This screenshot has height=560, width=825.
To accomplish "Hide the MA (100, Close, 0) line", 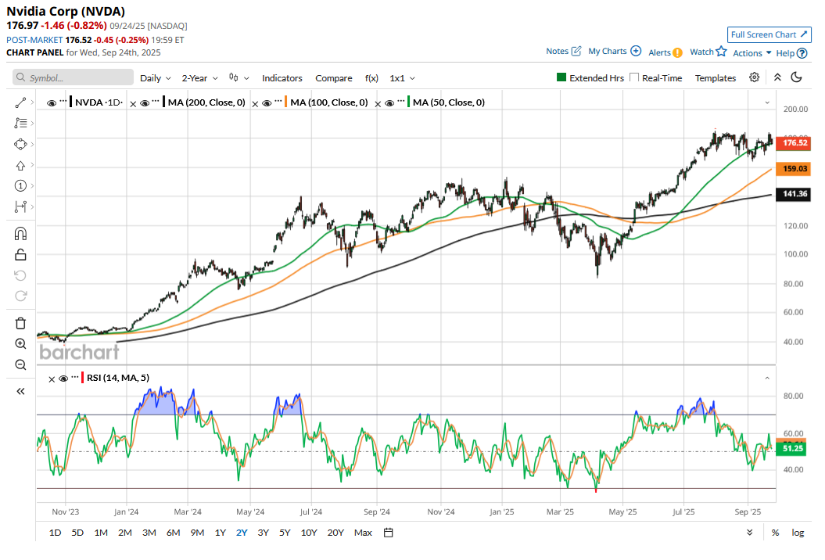I will coord(267,103).
